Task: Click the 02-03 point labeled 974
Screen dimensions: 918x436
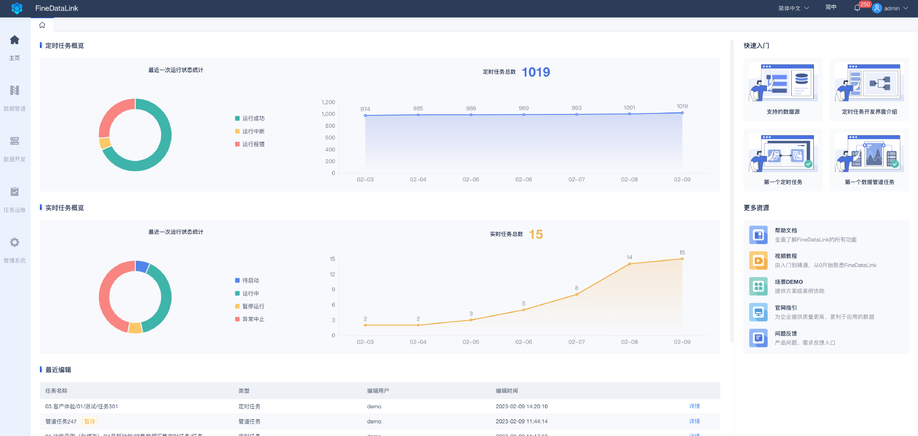Action: pyautogui.click(x=365, y=115)
